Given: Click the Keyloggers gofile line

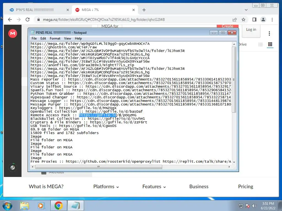Looking at the screenshot, I should click(x=73, y=108).
